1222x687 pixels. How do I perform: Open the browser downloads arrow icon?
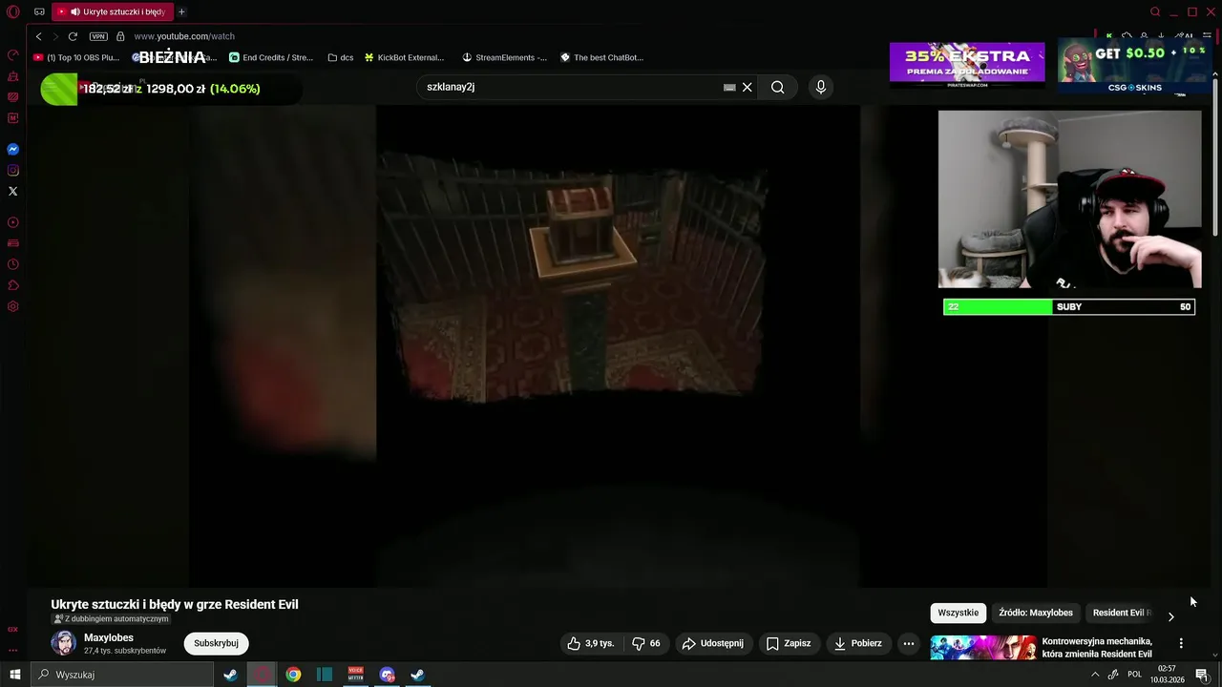coord(1160,36)
